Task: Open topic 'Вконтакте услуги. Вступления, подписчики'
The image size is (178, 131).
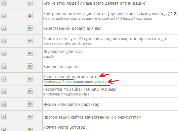Action: [105, 39]
